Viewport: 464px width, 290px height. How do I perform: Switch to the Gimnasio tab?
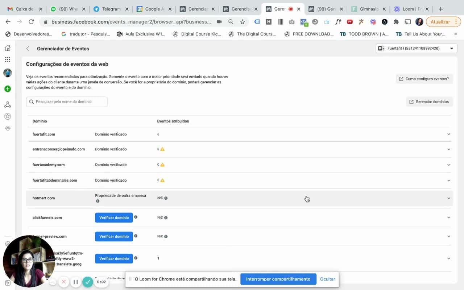coord(368,9)
